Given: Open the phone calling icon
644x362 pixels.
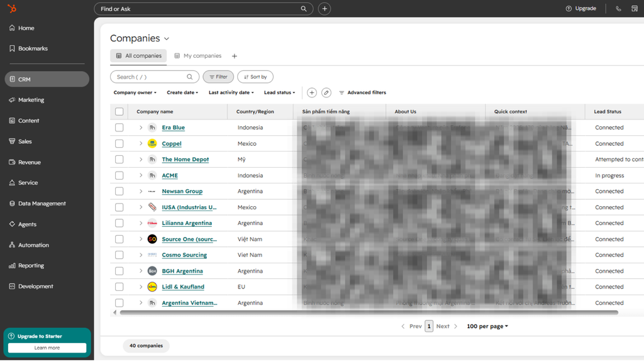Looking at the screenshot, I should click(618, 9).
